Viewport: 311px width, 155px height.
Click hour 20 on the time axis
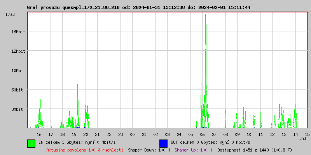(86, 134)
